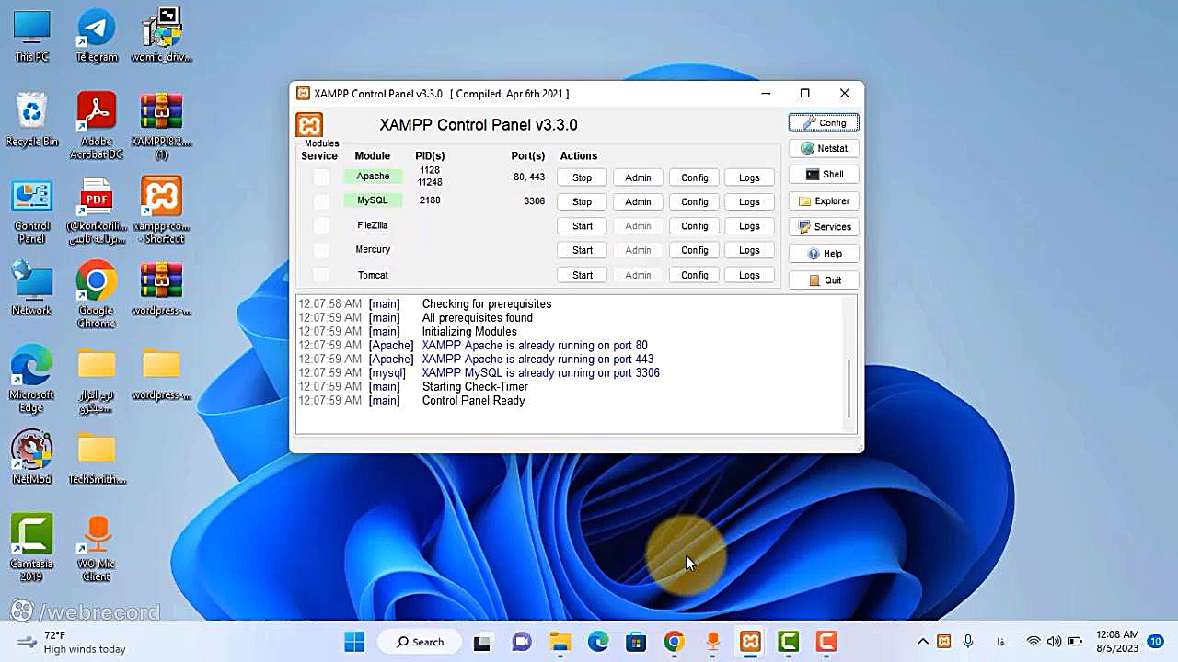The width and height of the screenshot is (1178, 662).
Task: Click the taskbar Search box
Action: tap(421, 642)
